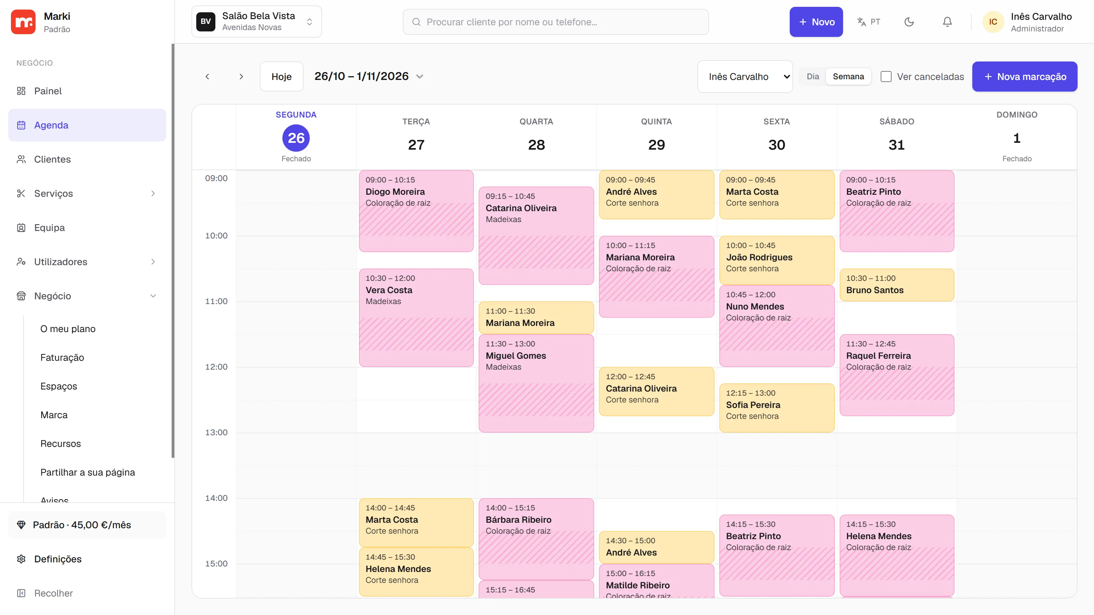The width and height of the screenshot is (1094, 615).
Task: Click the Hoje button
Action: pyautogui.click(x=282, y=77)
